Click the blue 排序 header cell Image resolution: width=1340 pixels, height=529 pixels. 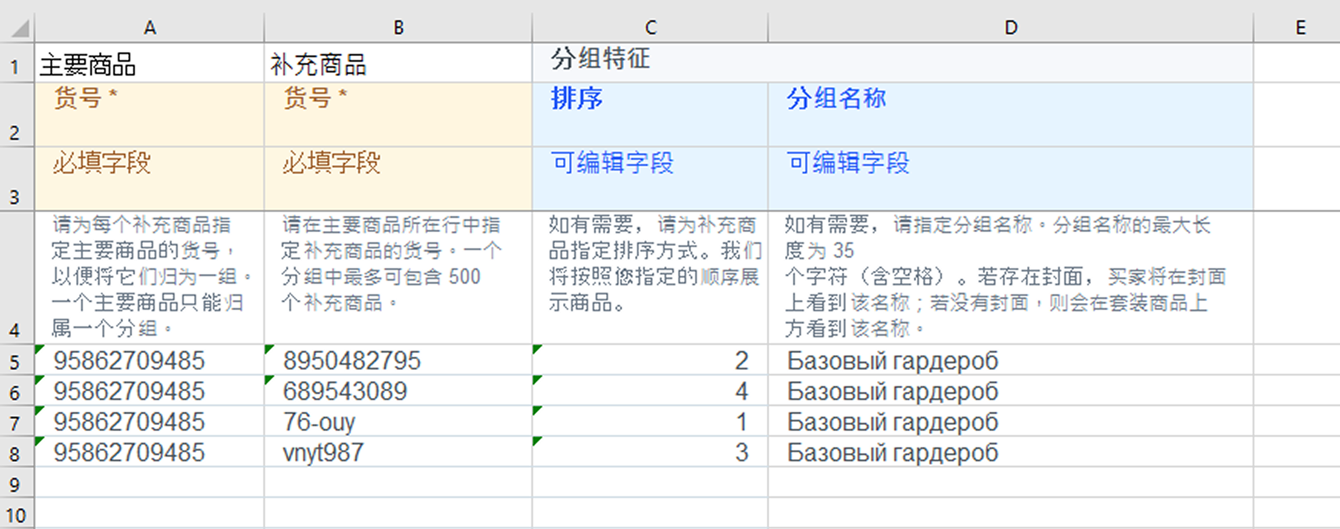pyautogui.click(x=577, y=98)
